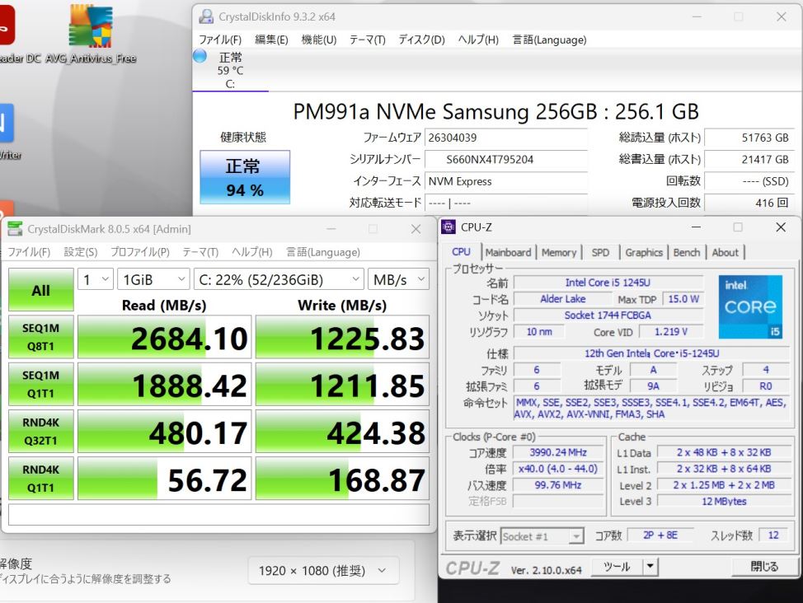803x603 pixels.
Task: Open the 1920 x 1080 resolution dropdown
Action: pyautogui.click(x=323, y=570)
